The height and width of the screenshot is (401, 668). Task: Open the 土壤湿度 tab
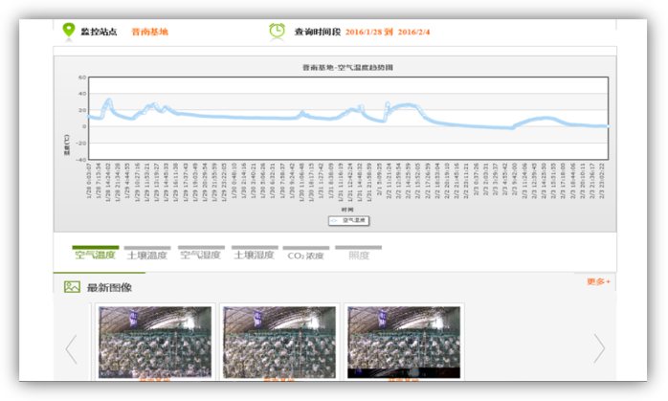pos(255,254)
